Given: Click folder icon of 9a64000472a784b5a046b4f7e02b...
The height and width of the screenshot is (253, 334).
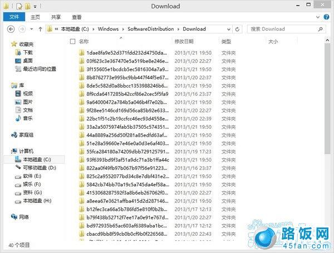Looking at the screenshot, I should (x=81, y=103).
